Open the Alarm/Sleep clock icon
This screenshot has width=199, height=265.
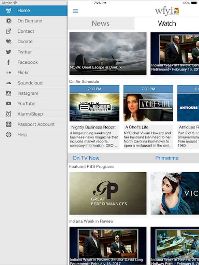[9, 114]
